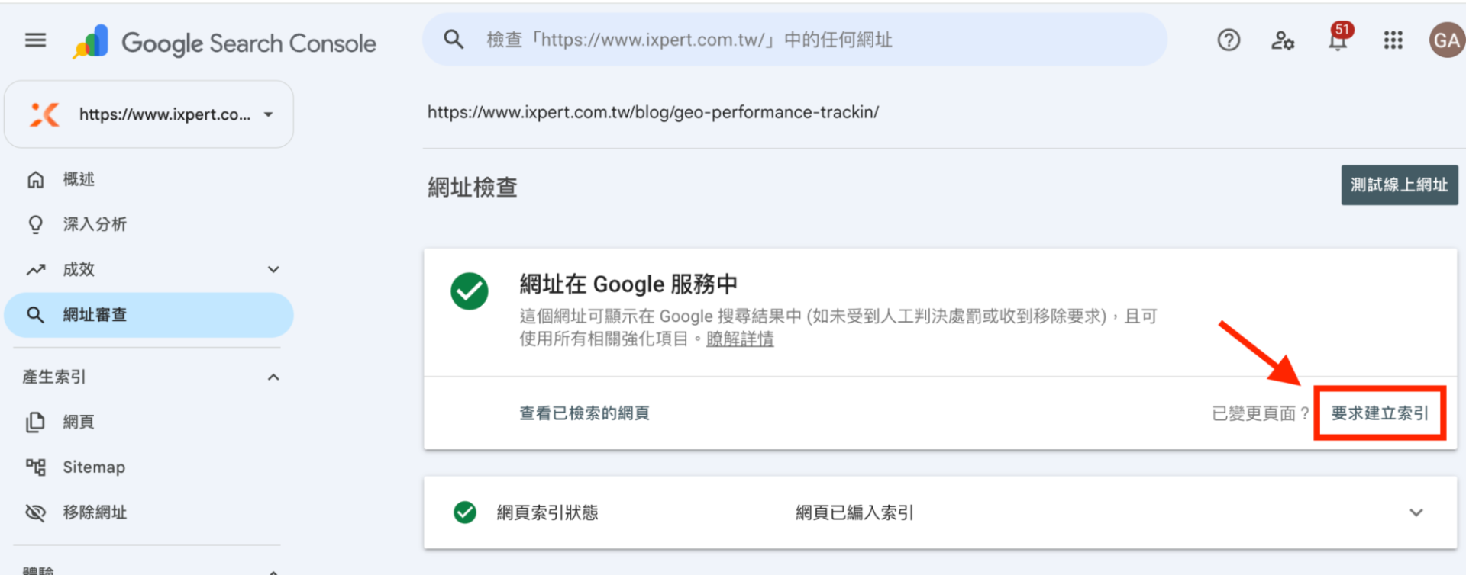
Task: Click the trend chart icon beside 成效
Action: [35, 269]
